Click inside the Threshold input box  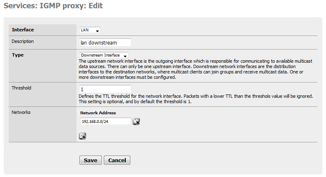pos(105,89)
